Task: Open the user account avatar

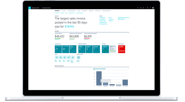Action: pyautogui.click(x=153, y=8)
